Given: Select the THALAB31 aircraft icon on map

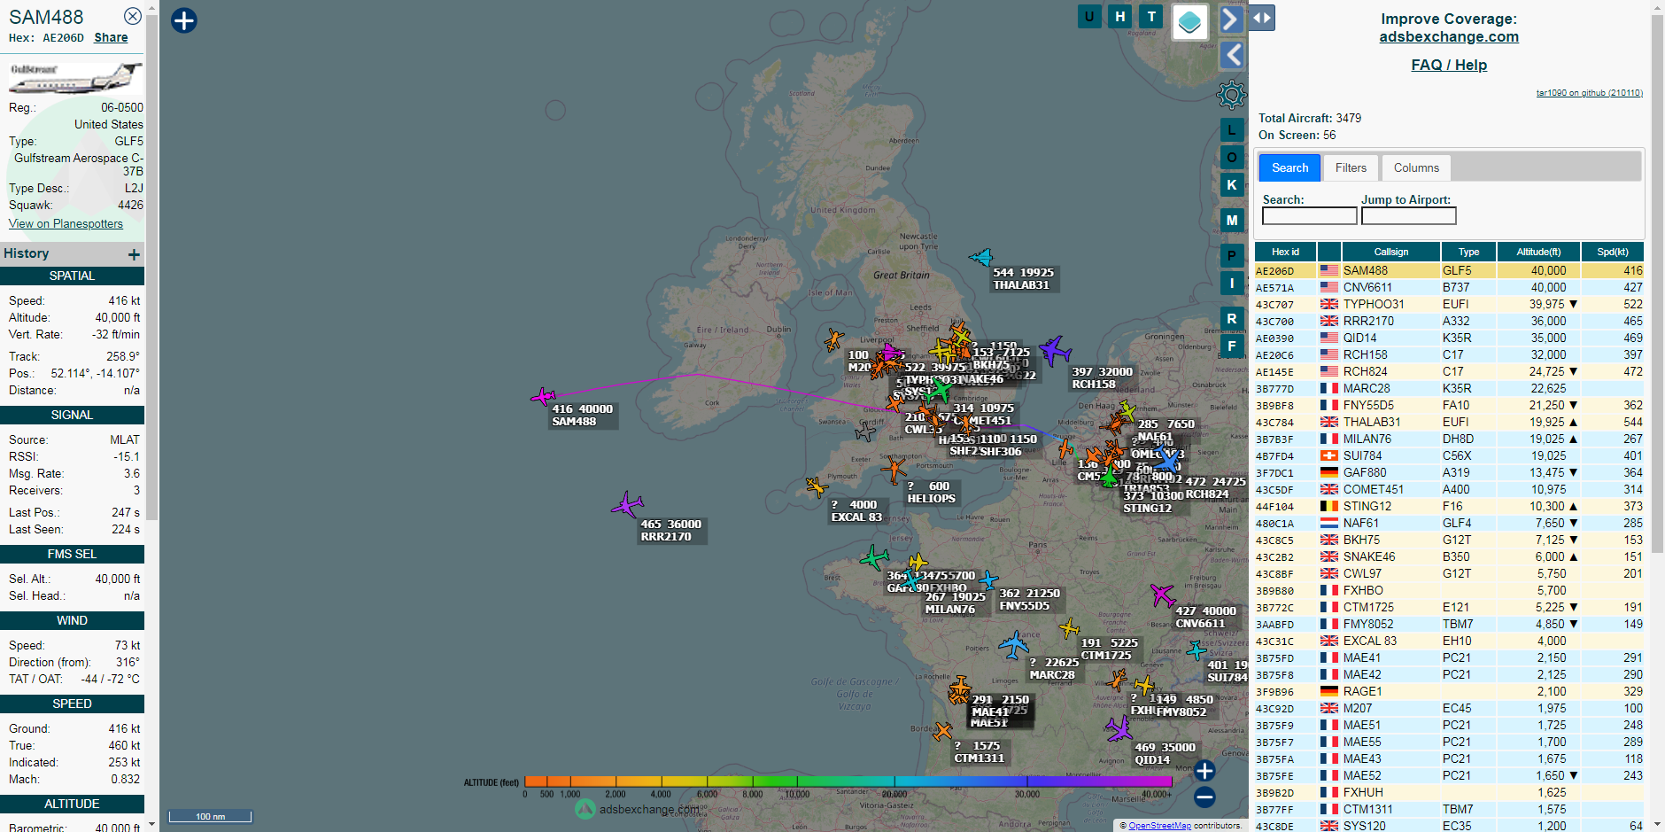Looking at the screenshot, I should (x=981, y=258).
